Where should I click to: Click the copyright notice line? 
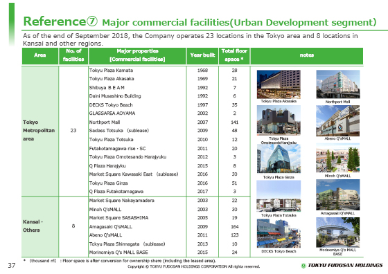[x=194, y=266]
